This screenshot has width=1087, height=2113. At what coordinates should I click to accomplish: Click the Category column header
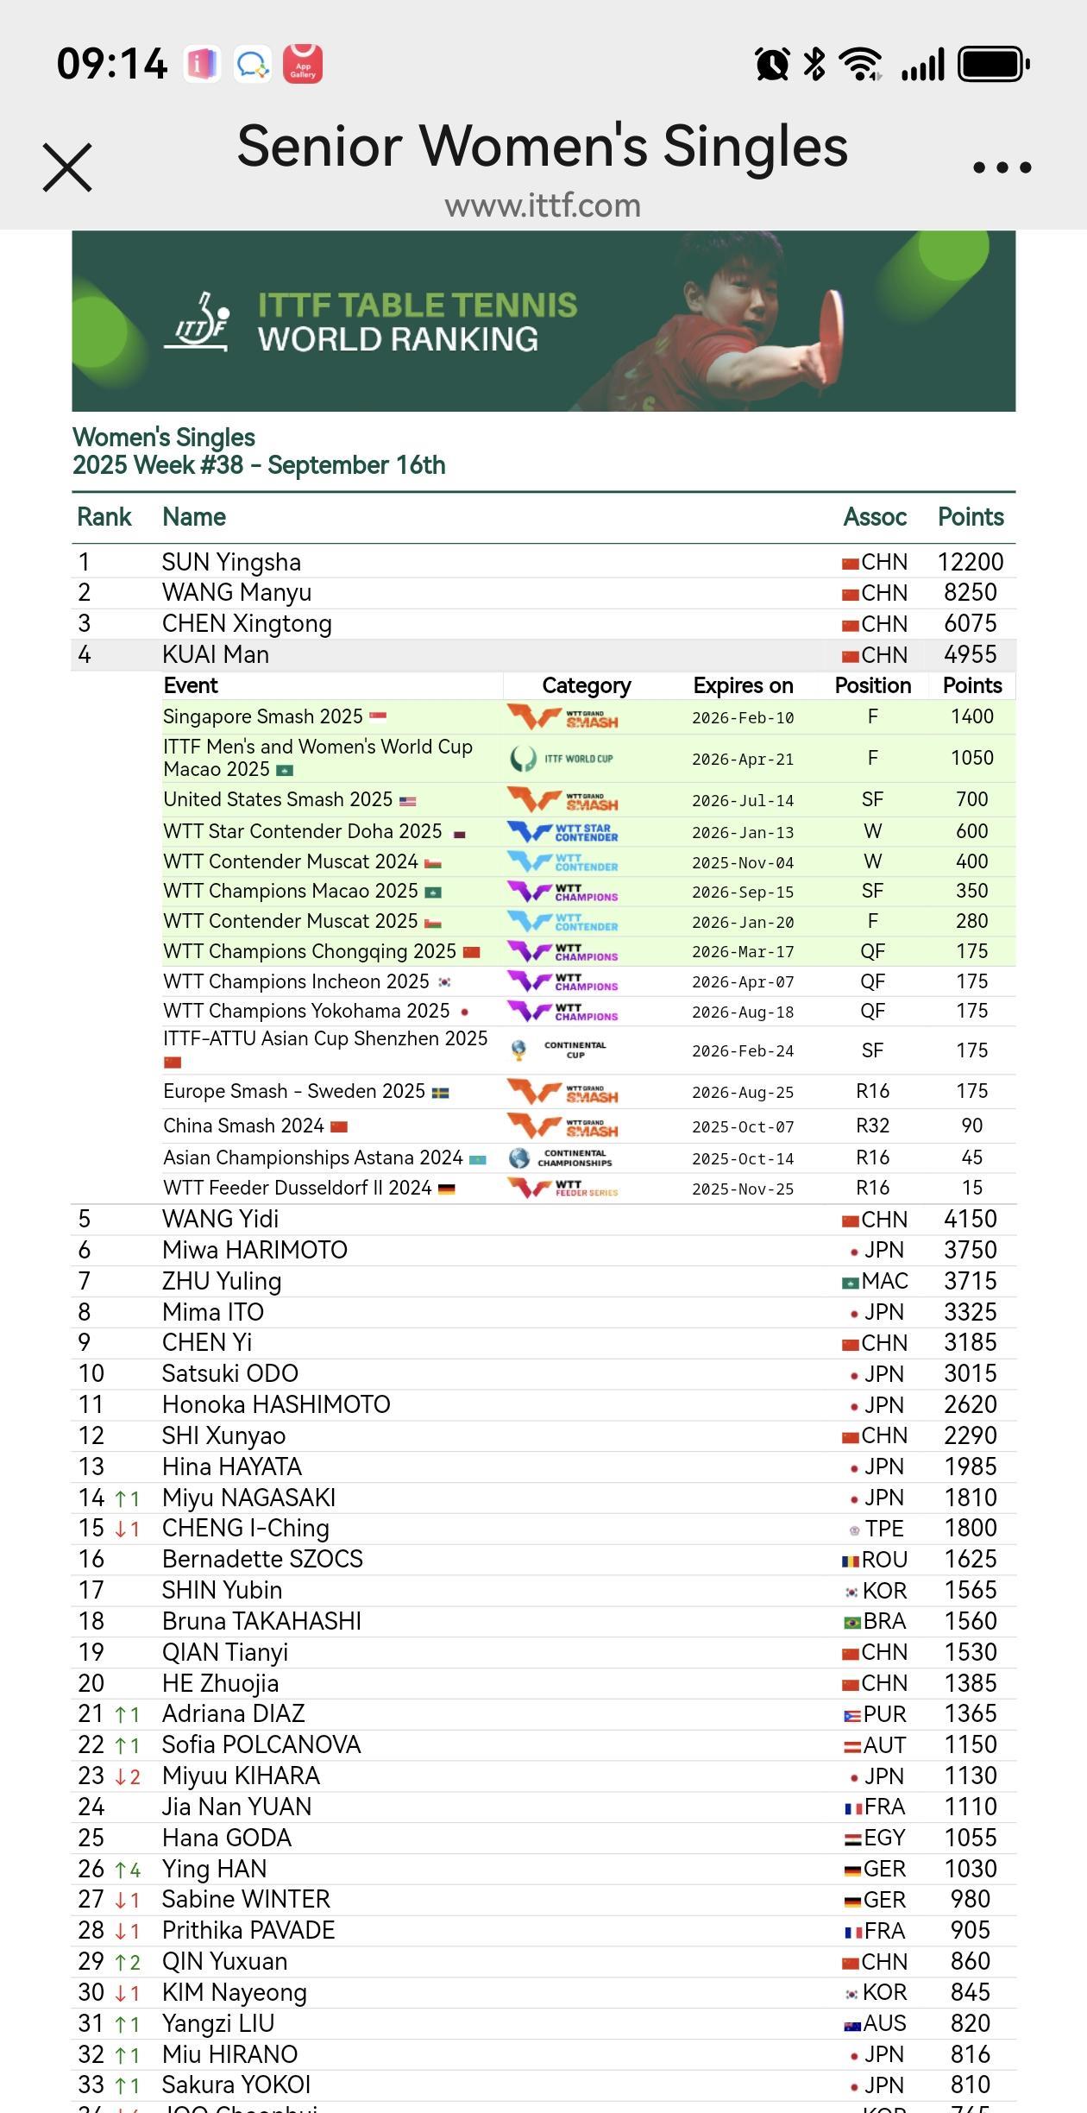pyautogui.click(x=587, y=685)
